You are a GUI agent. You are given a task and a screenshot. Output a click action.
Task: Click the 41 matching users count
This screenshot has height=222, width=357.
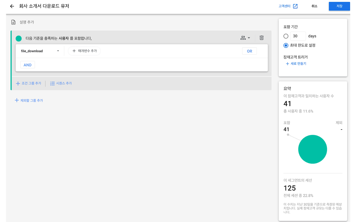click(x=287, y=104)
